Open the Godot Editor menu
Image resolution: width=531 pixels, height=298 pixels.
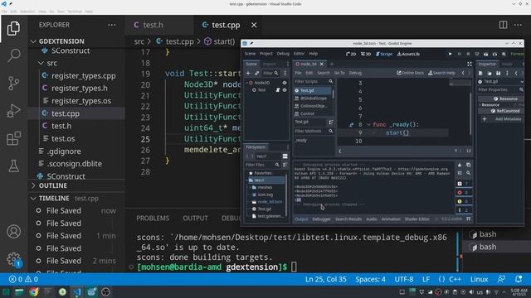point(299,54)
